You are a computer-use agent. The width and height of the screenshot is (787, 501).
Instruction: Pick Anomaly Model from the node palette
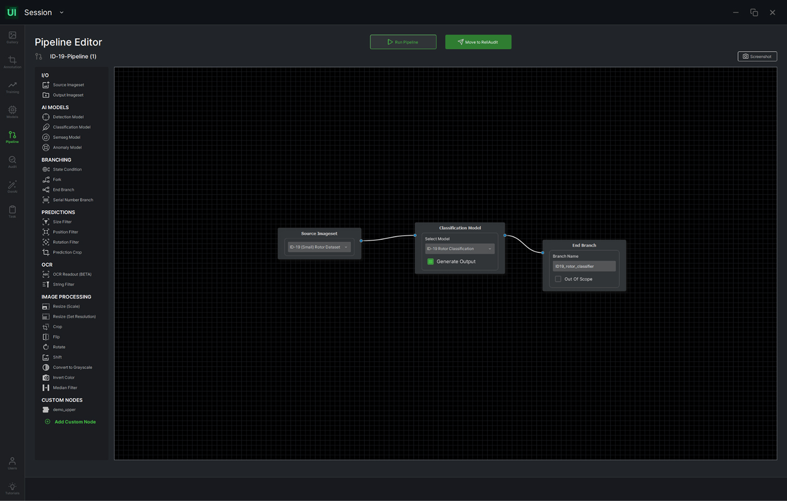pyautogui.click(x=62, y=148)
